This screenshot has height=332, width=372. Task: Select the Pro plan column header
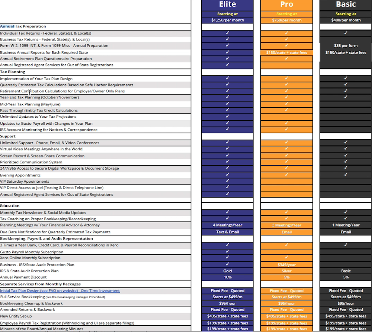click(x=286, y=5)
